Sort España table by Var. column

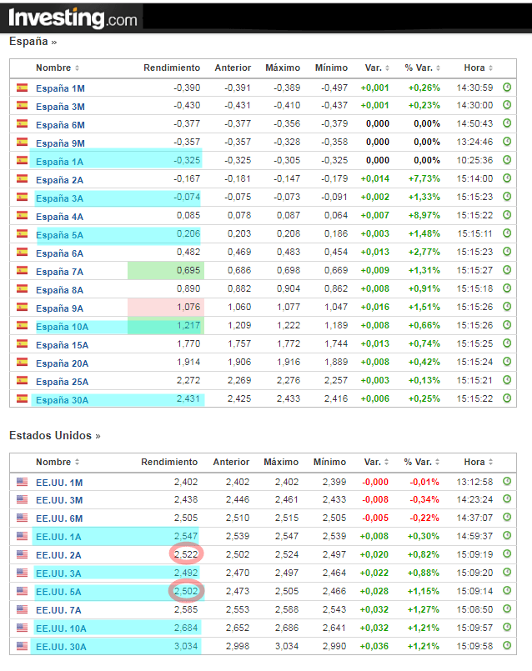377,68
